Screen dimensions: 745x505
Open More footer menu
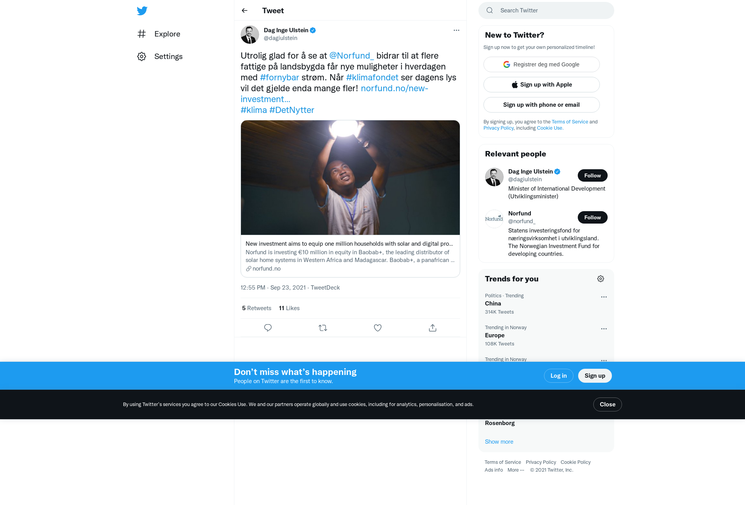(x=516, y=470)
